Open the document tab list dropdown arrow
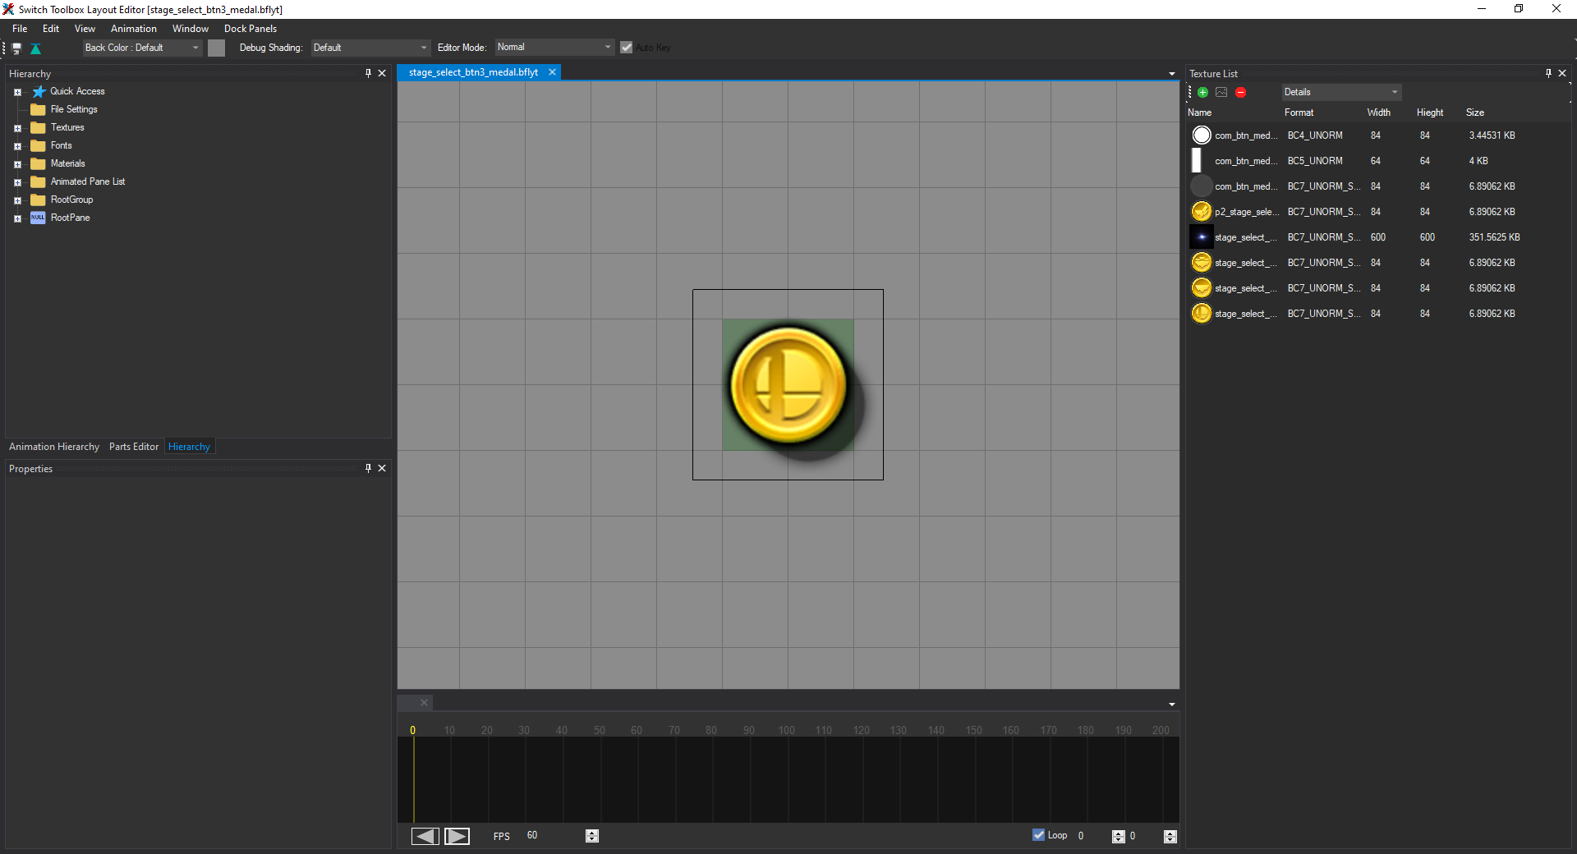 point(1172,74)
